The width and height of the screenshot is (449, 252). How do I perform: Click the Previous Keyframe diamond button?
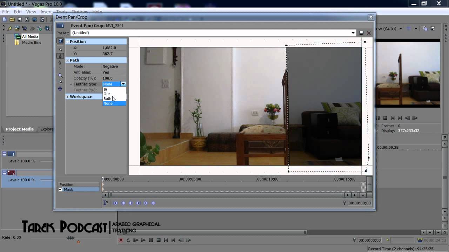pyautogui.click(x=123, y=203)
